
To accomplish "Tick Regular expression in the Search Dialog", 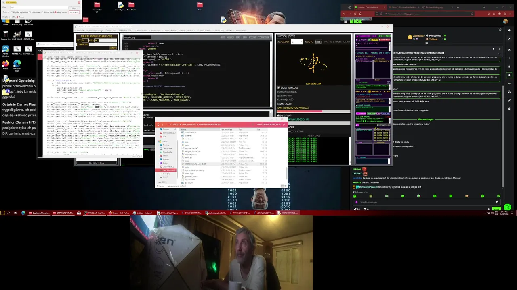I will pyautogui.click(x=11, y=12).
